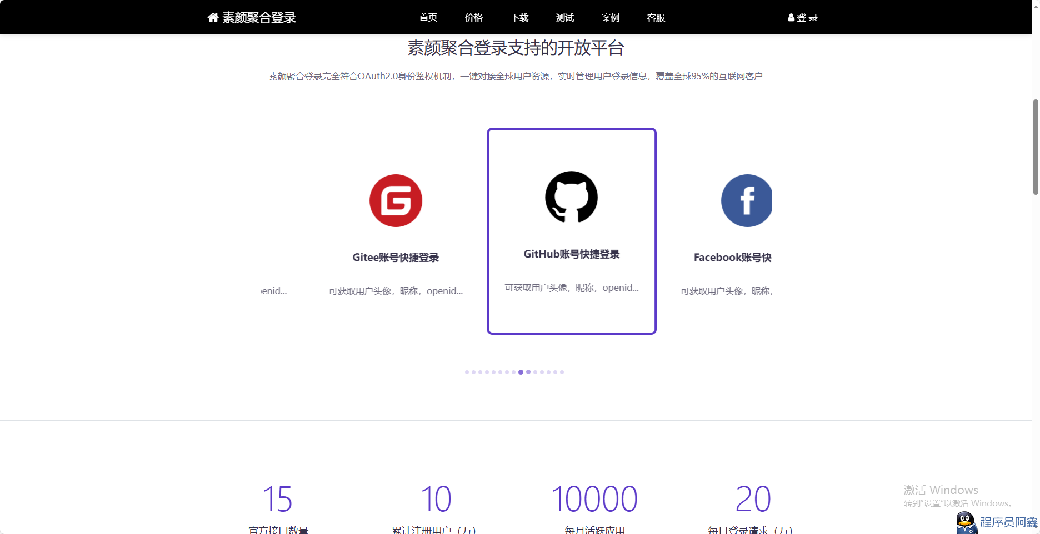Click the description text under Facebook

726,291
